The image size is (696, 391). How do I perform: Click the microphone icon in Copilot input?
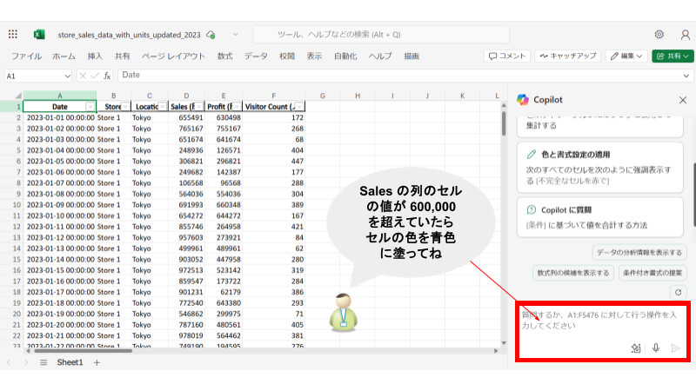656,348
